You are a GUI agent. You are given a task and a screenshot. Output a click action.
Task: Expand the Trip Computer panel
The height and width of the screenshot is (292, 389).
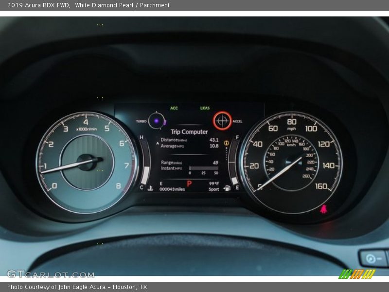point(189,131)
